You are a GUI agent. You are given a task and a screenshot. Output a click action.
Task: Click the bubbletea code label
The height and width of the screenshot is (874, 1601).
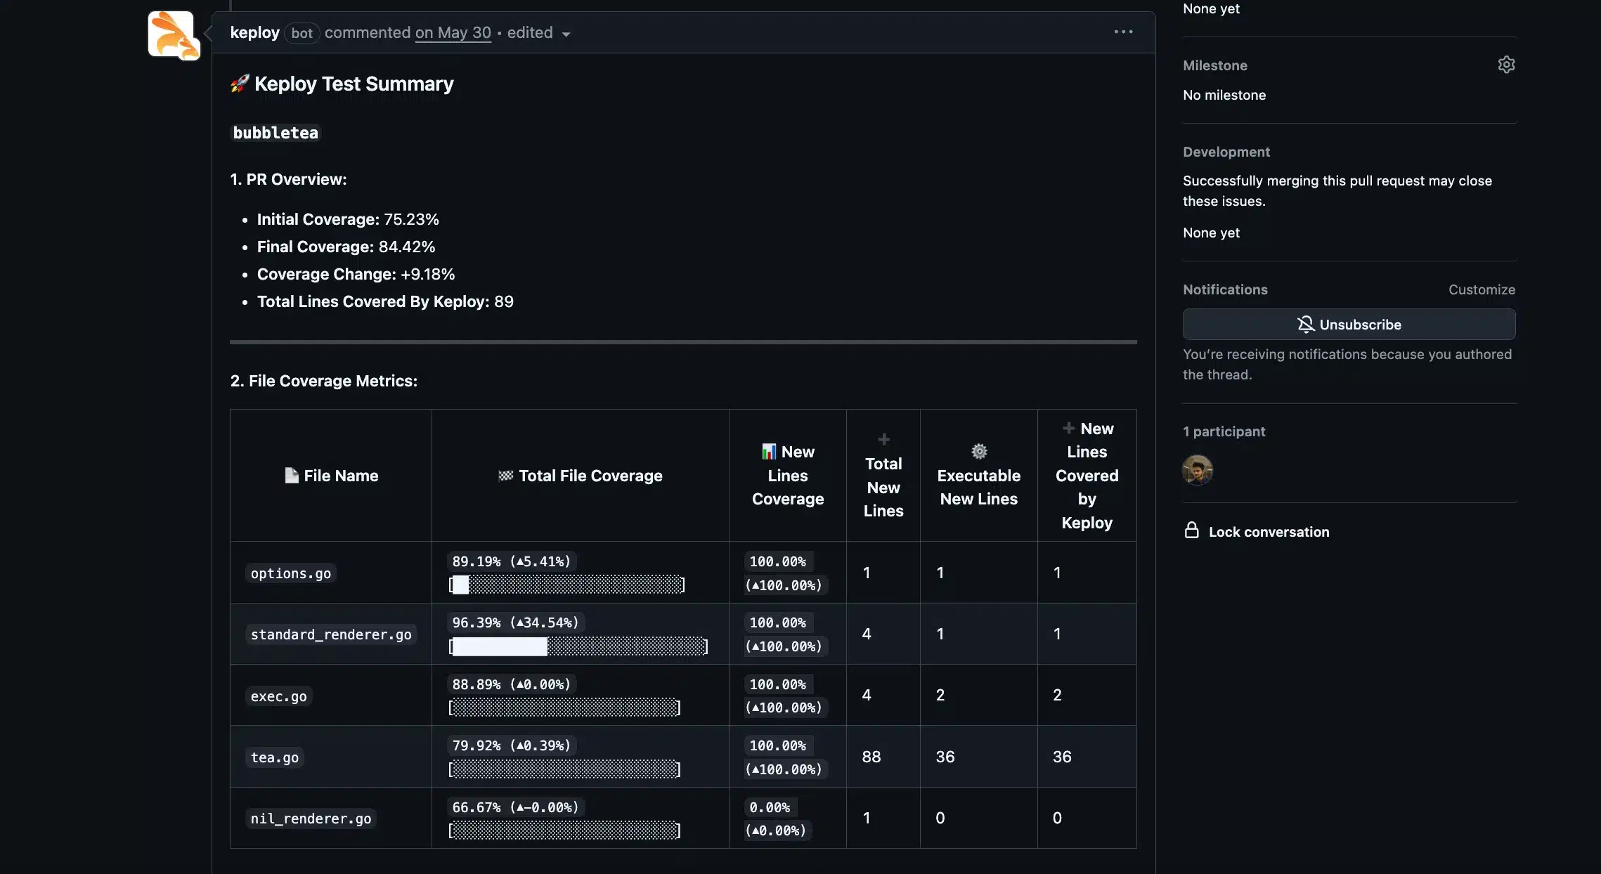276,133
